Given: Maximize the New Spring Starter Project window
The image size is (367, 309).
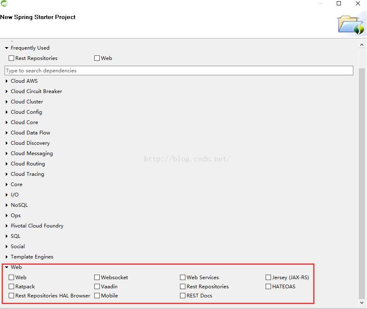Looking at the screenshot, I should pos(339,3).
